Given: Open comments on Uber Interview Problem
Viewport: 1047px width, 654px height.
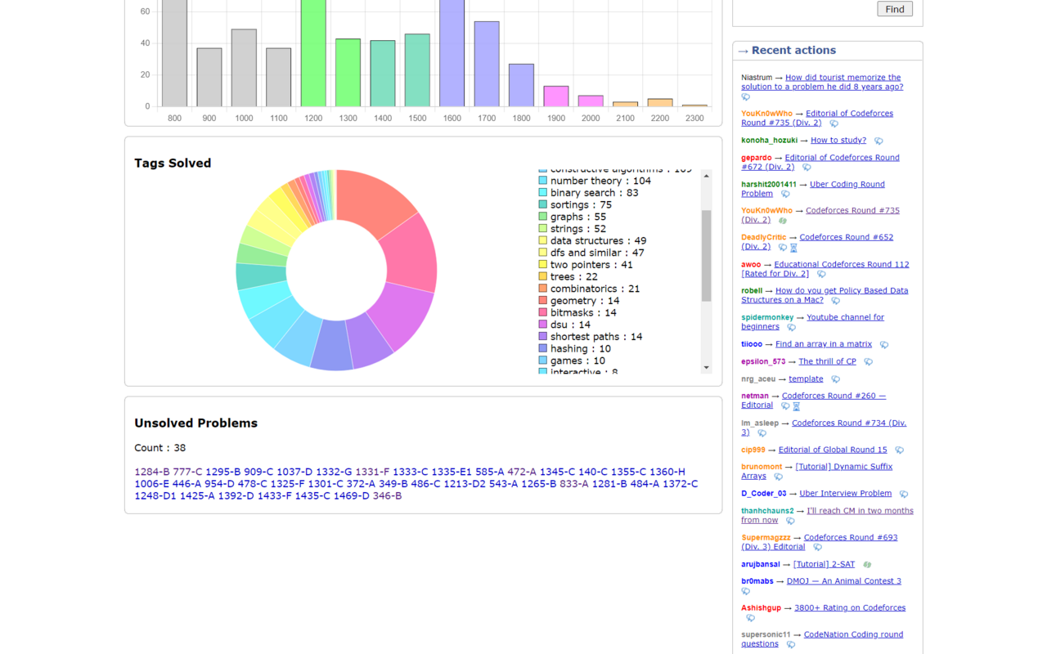Looking at the screenshot, I should (904, 494).
